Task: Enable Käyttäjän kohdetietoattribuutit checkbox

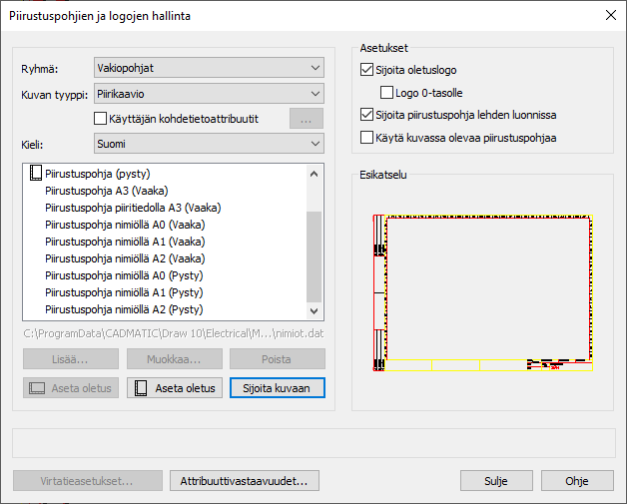Action: pyautogui.click(x=100, y=119)
